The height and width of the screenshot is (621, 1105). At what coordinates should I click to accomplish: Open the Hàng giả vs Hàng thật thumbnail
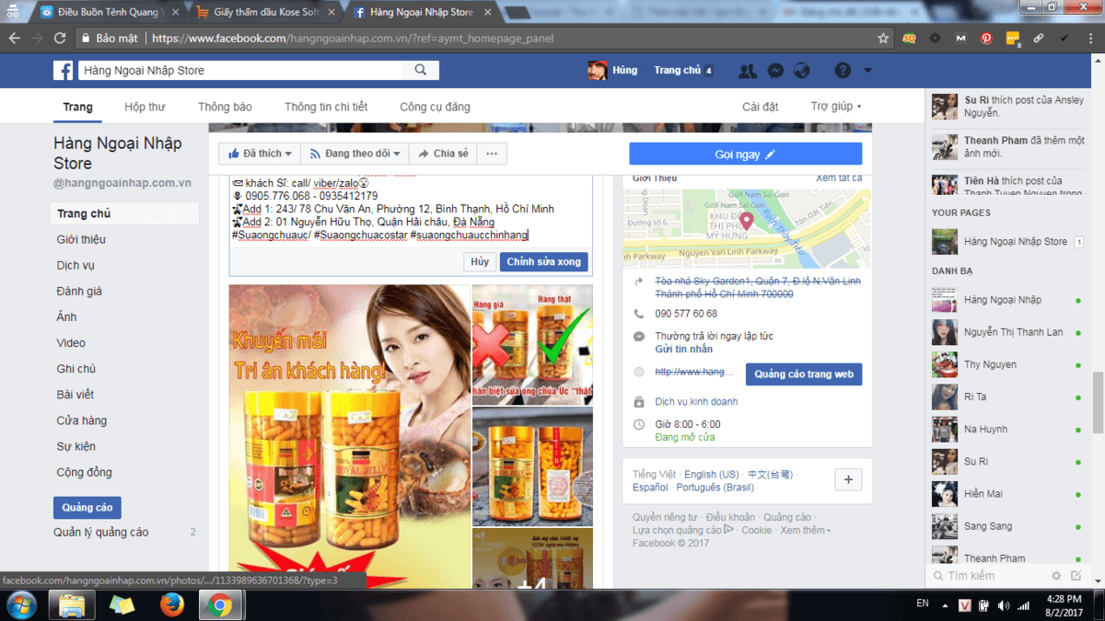[532, 344]
